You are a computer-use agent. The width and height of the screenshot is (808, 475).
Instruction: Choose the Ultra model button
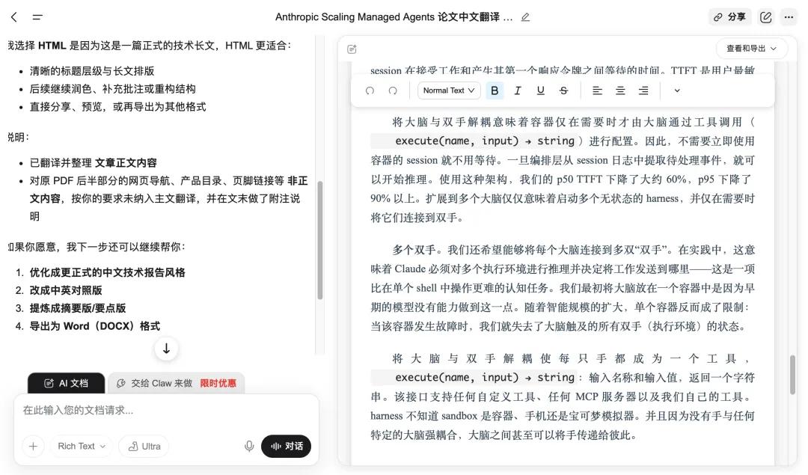pyautogui.click(x=144, y=446)
